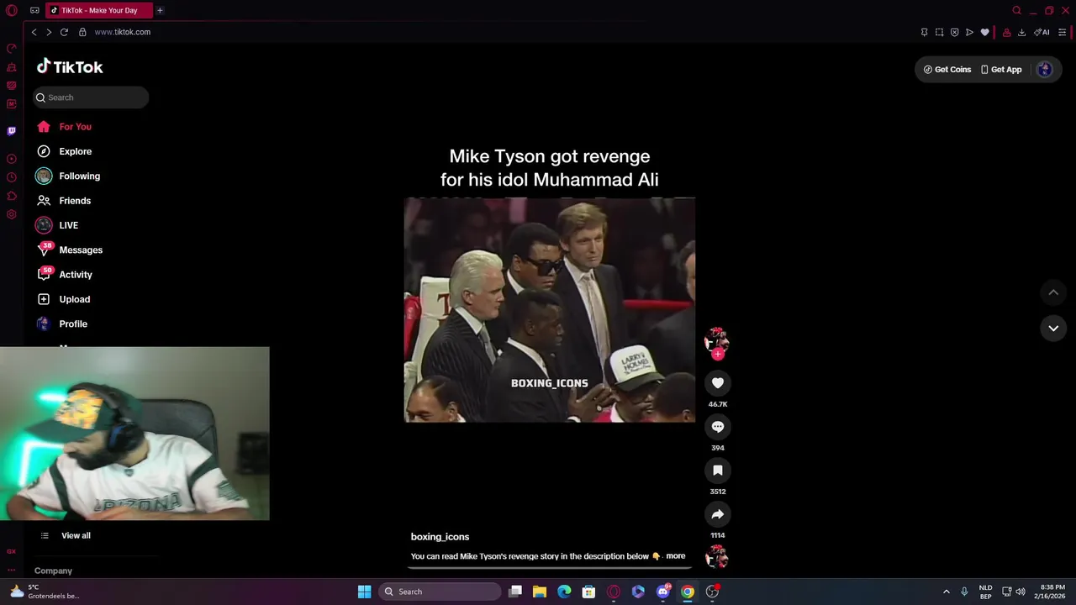This screenshot has width=1076, height=605.
Task: Open the Profile page
Action: pyautogui.click(x=63, y=324)
